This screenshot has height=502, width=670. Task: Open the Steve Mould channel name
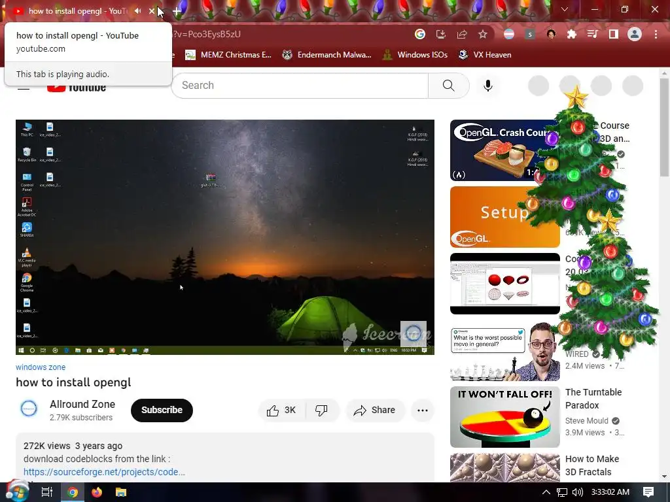click(x=586, y=421)
